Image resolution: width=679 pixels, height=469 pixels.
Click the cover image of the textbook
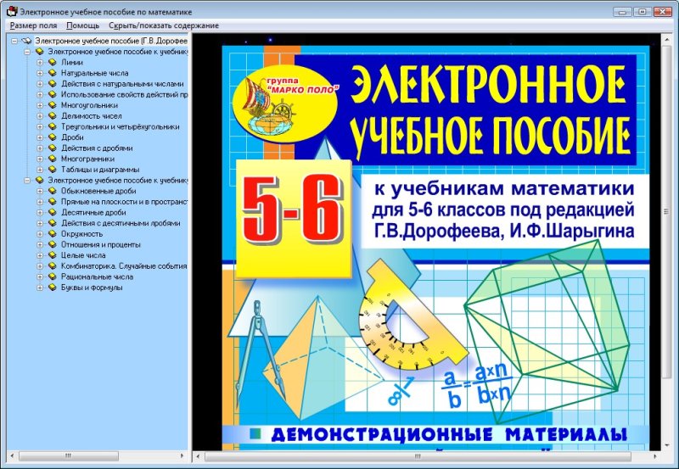[x=435, y=248]
